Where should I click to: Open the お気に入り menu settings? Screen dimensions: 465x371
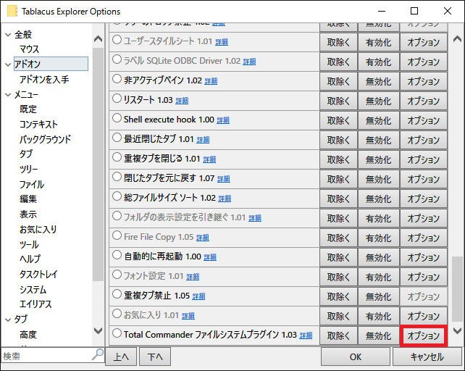(x=38, y=229)
